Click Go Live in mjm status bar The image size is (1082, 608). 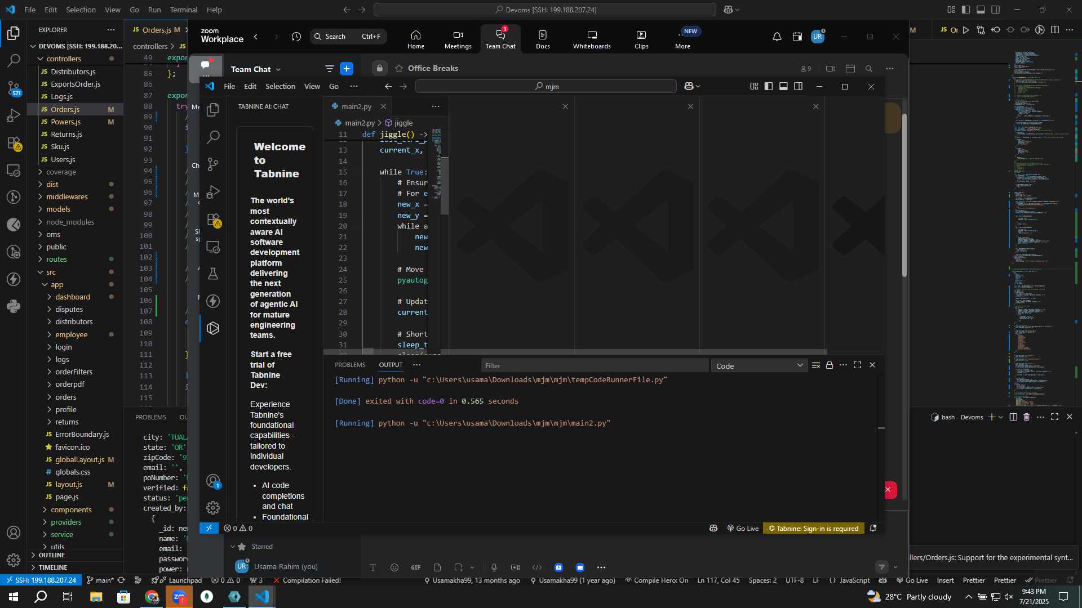tap(743, 529)
